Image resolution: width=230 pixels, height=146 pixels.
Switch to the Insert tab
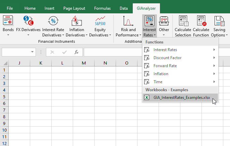(49, 8)
